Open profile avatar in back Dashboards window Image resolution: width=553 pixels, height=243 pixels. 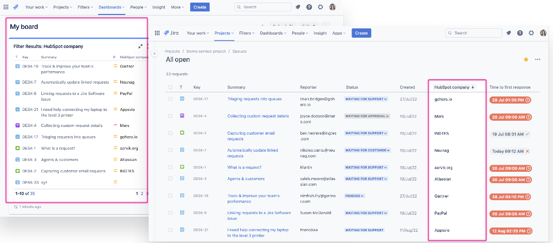332,7
